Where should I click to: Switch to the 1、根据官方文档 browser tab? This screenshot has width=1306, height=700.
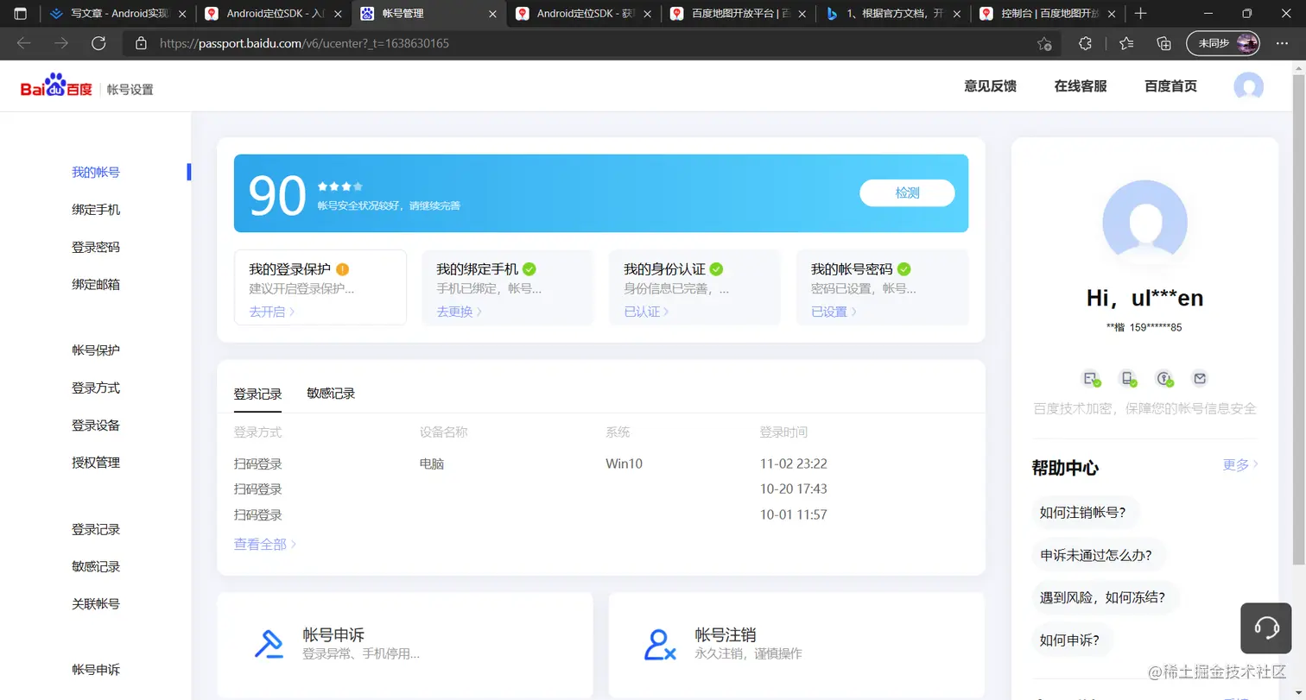(x=894, y=14)
